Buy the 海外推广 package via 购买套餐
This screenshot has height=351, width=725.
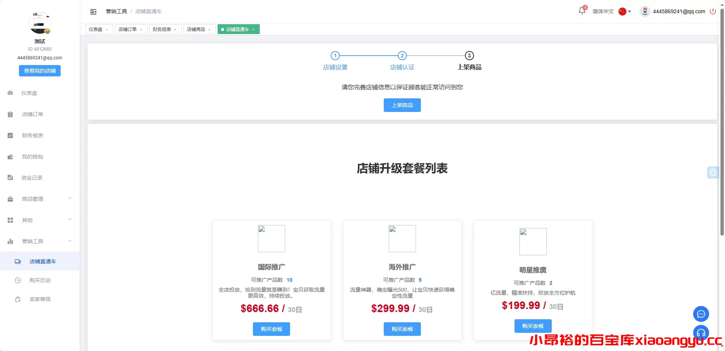tap(402, 329)
